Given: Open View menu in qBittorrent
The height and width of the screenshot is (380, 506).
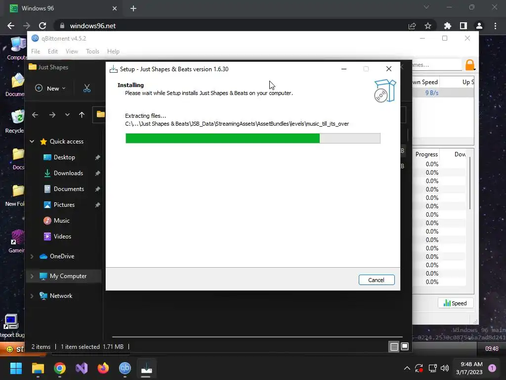Looking at the screenshot, I should [x=72, y=51].
